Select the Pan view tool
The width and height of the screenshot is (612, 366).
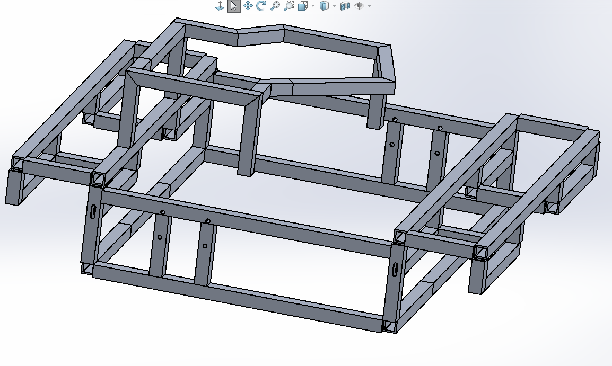pos(247,6)
